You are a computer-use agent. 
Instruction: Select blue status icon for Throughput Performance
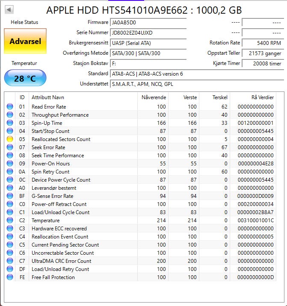tap(10, 115)
